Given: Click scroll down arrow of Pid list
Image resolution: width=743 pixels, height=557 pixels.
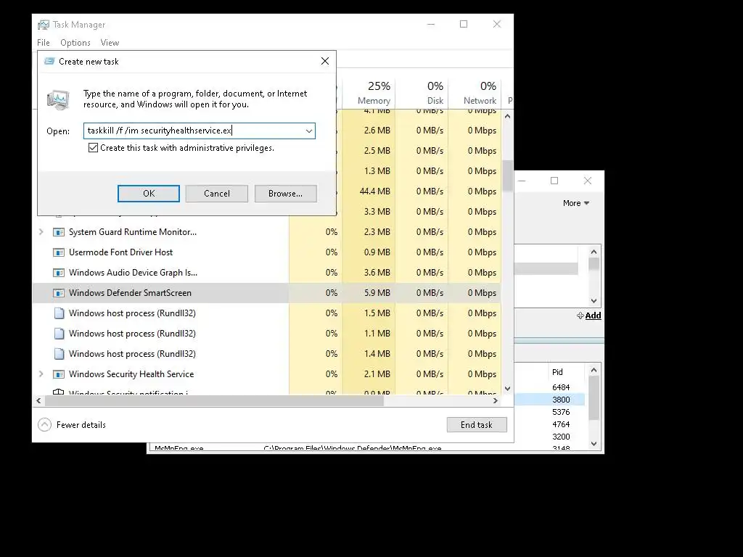Looking at the screenshot, I should (x=594, y=444).
